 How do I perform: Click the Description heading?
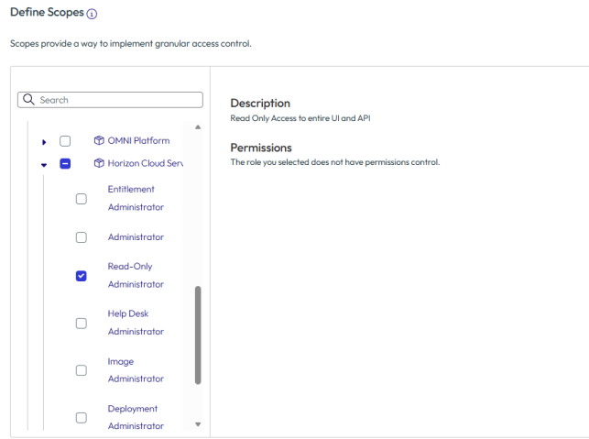click(x=260, y=104)
